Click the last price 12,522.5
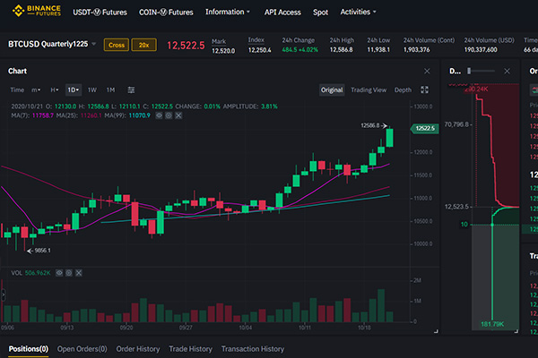Image resolution: width=538 pixels, height=358 pixels. pyautogui.click(x=186, y=46)
